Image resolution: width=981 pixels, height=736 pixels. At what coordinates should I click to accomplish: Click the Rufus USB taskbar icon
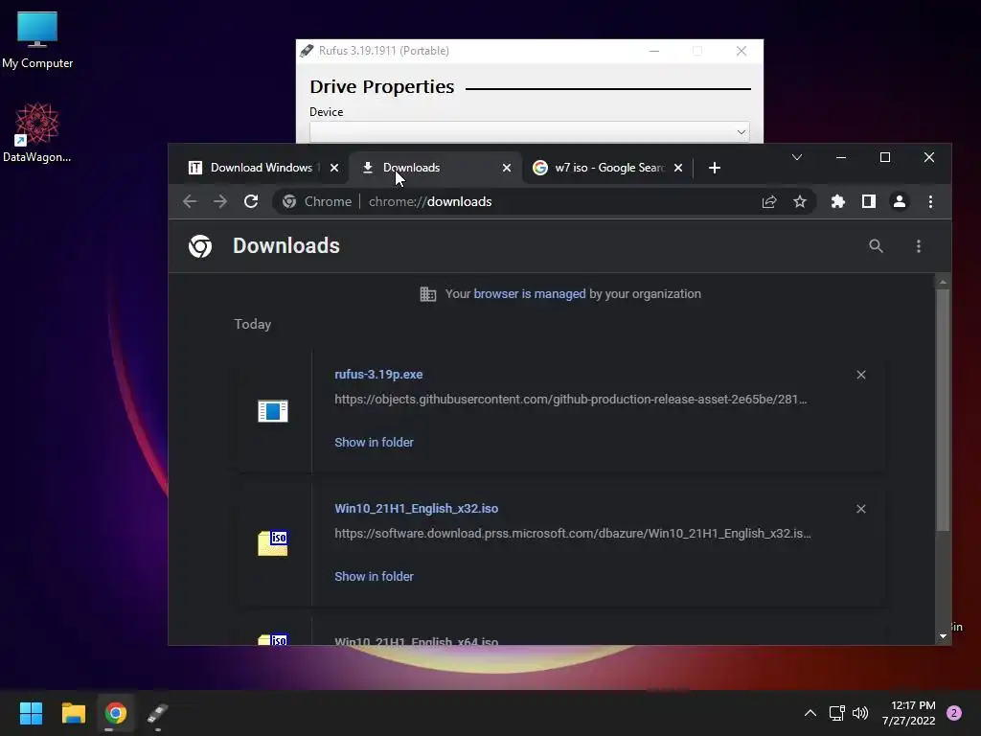click(x=158, y=713)
